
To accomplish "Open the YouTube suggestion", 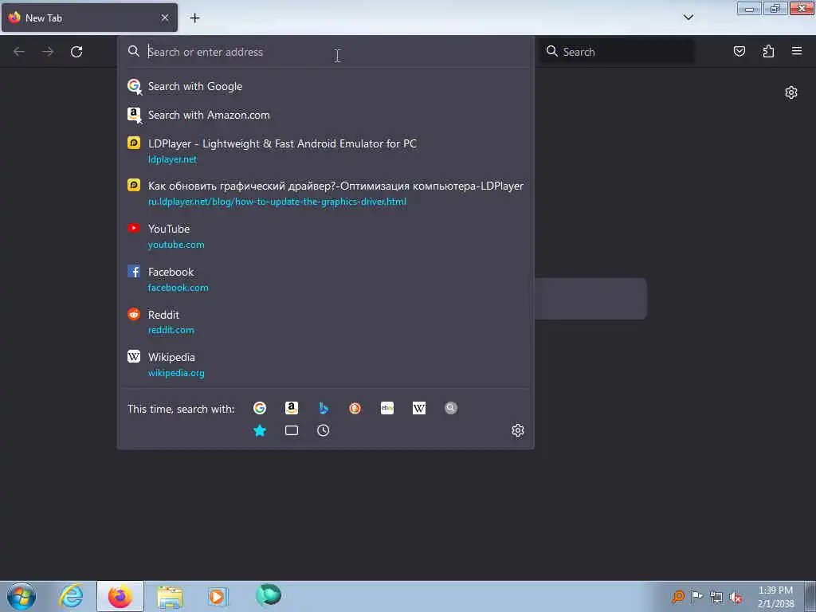I will tap(326, 236).
